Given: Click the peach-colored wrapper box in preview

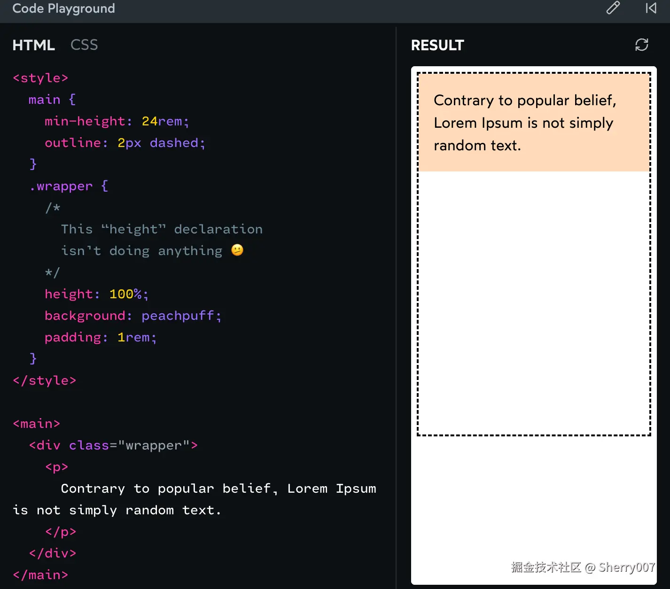Looking at the screenshot, I should point(534,122).
